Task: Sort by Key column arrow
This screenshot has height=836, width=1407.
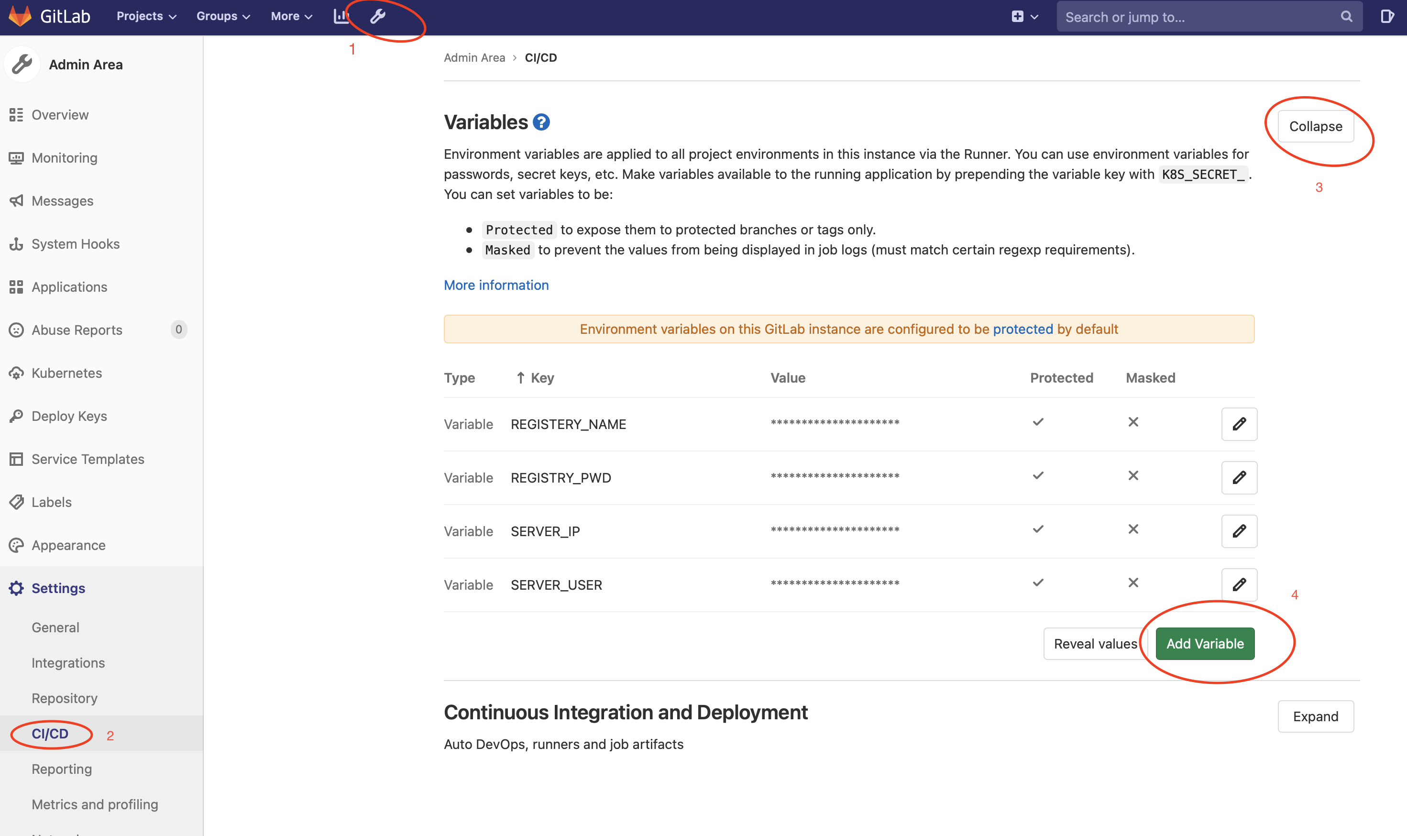Action: (x=520, y=378)
